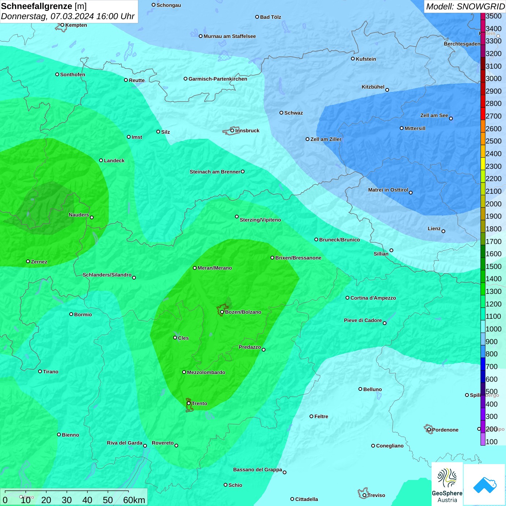
Task: Click the "Garmisch-Partenkirchen" label
Action: pyautogui.click(x=218, y=79)
